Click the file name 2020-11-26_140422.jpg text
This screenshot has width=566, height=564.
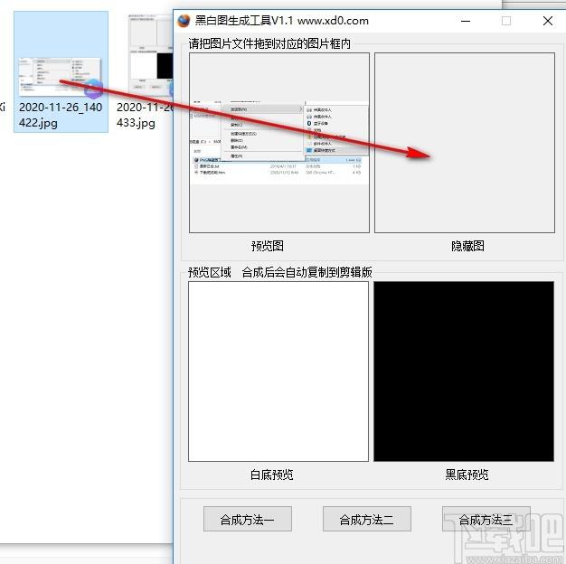(x=61, y=115)
